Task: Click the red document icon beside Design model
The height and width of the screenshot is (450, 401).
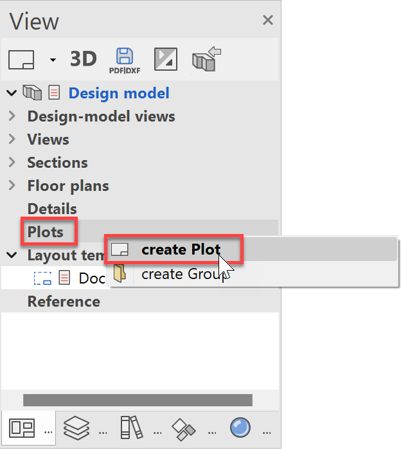Action: pyautogui.click(x=54, y=93)
